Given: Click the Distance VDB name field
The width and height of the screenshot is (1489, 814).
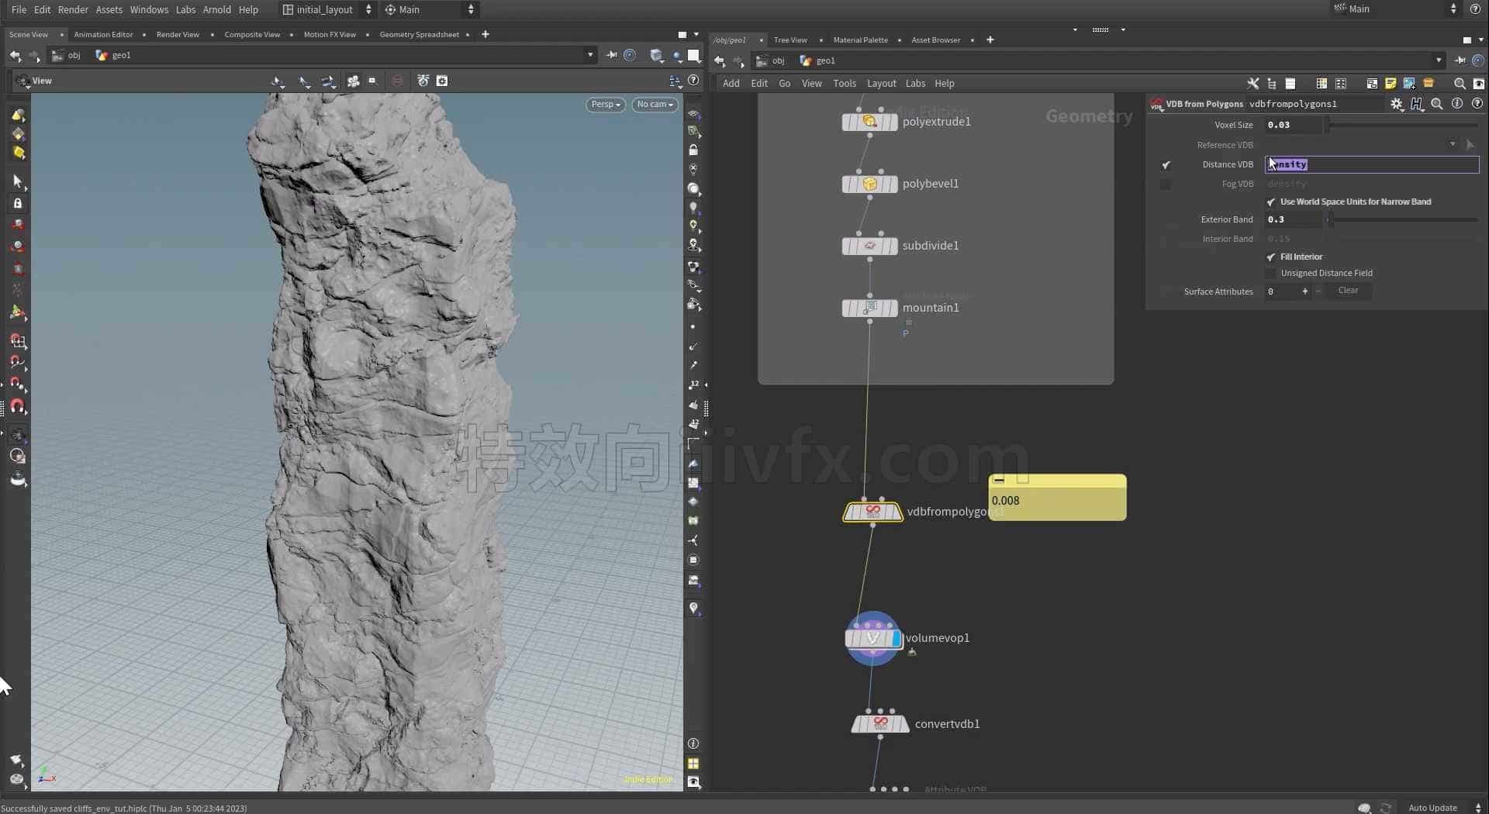Looking at the screenshot, I should click(x=1372, y=164).
